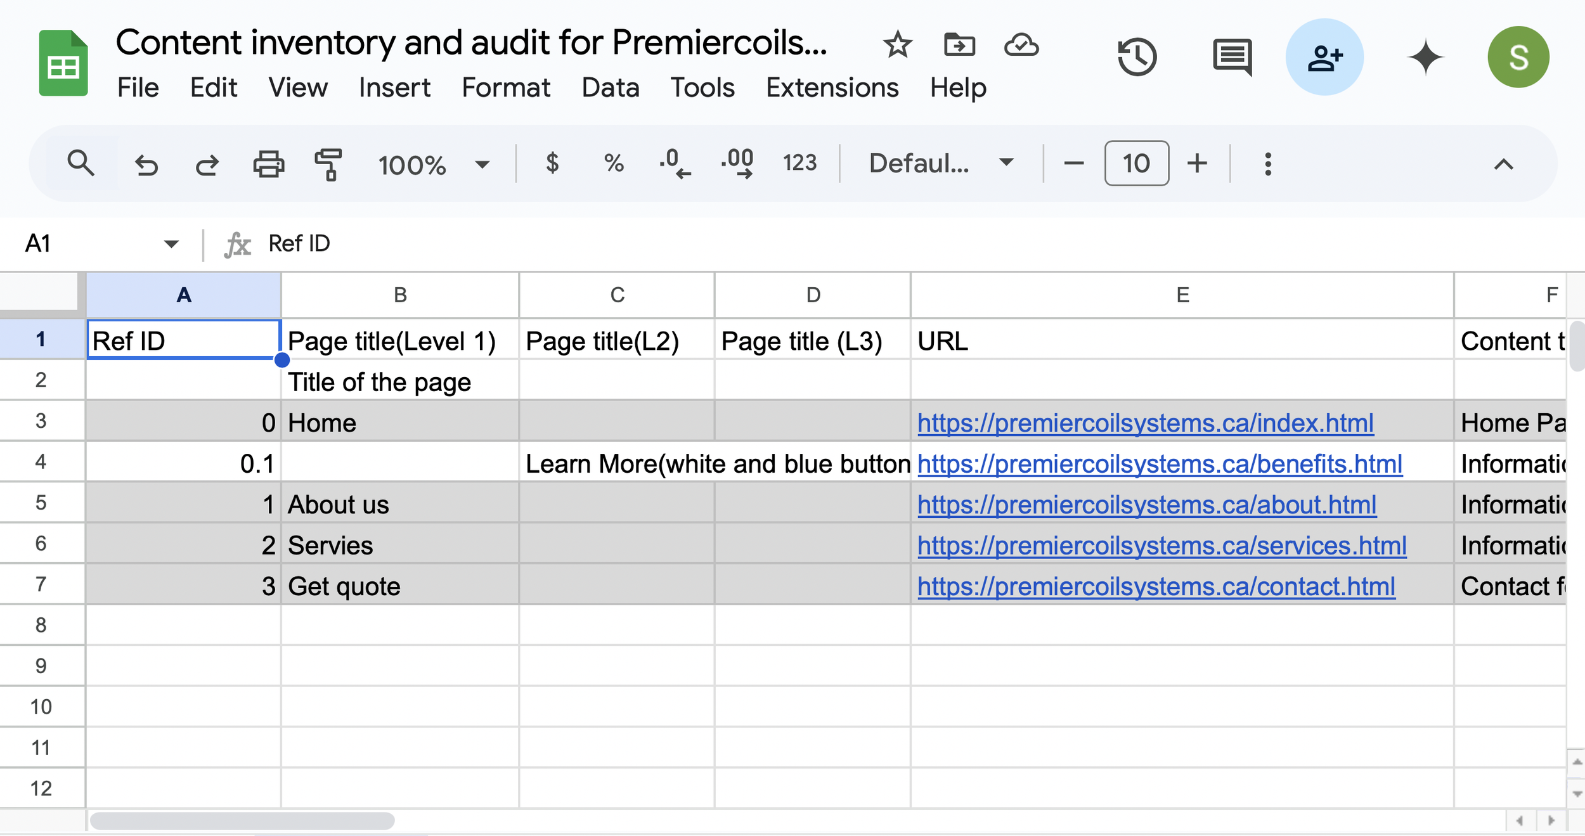
Task: Click the redo arrow icon
Action: click(207, 164)
